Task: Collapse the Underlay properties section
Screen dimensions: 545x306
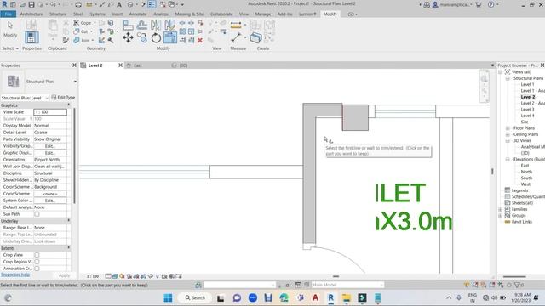Action: click(68, 221)
